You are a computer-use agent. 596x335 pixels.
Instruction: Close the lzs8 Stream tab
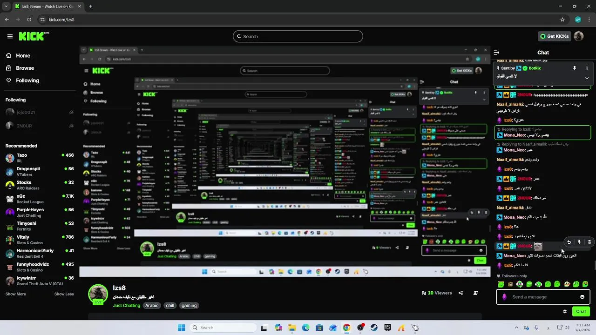[79, 7]
